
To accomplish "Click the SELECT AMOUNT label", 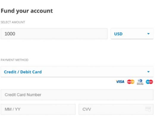I will pos(13,22).
